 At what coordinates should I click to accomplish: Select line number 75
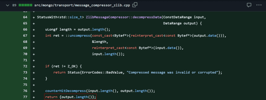coord(25,85)
